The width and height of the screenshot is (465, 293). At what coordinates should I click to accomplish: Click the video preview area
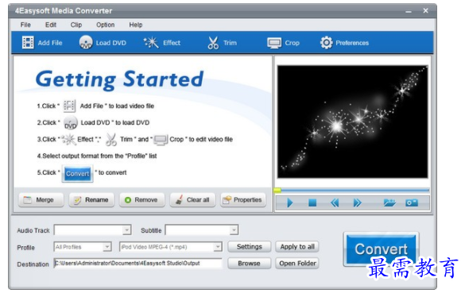coord(352,121)
